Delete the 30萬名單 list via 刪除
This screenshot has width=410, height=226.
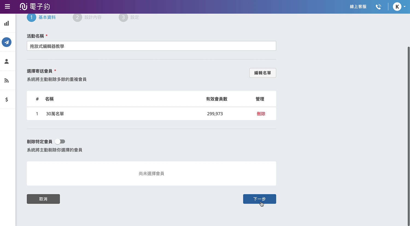261,114
